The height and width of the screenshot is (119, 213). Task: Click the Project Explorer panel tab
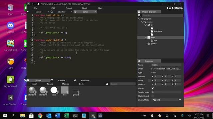point(149,12)
